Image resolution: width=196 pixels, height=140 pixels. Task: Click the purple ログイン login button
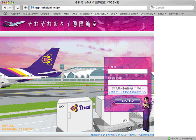128,101
